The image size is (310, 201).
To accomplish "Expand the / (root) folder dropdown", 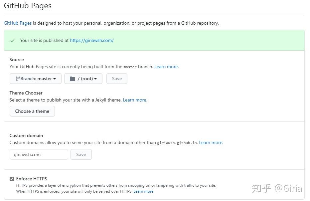I will point(83,79).
